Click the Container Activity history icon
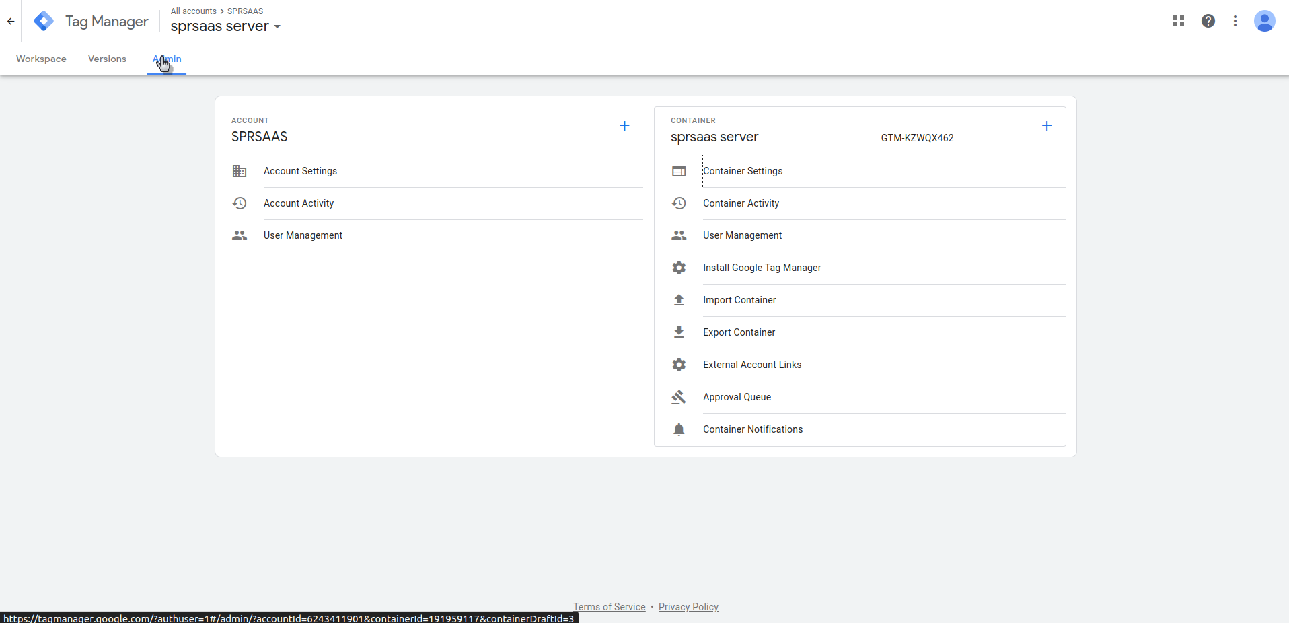The width and height of the screenshot is (1289, 623). coord(679,203)
